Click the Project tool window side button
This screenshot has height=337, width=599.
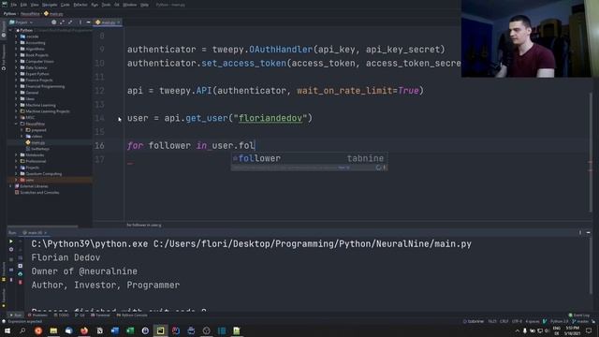tap(4, 29)
